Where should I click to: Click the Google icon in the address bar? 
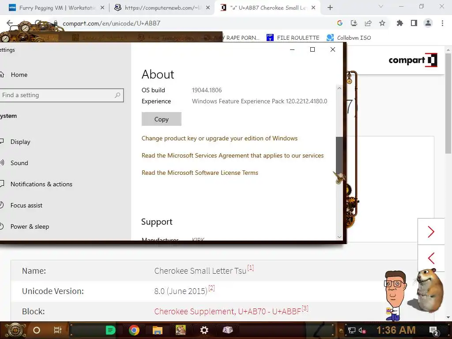(x=340, y=23)
